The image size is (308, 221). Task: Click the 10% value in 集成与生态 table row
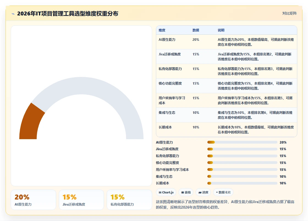coord(196,112)
